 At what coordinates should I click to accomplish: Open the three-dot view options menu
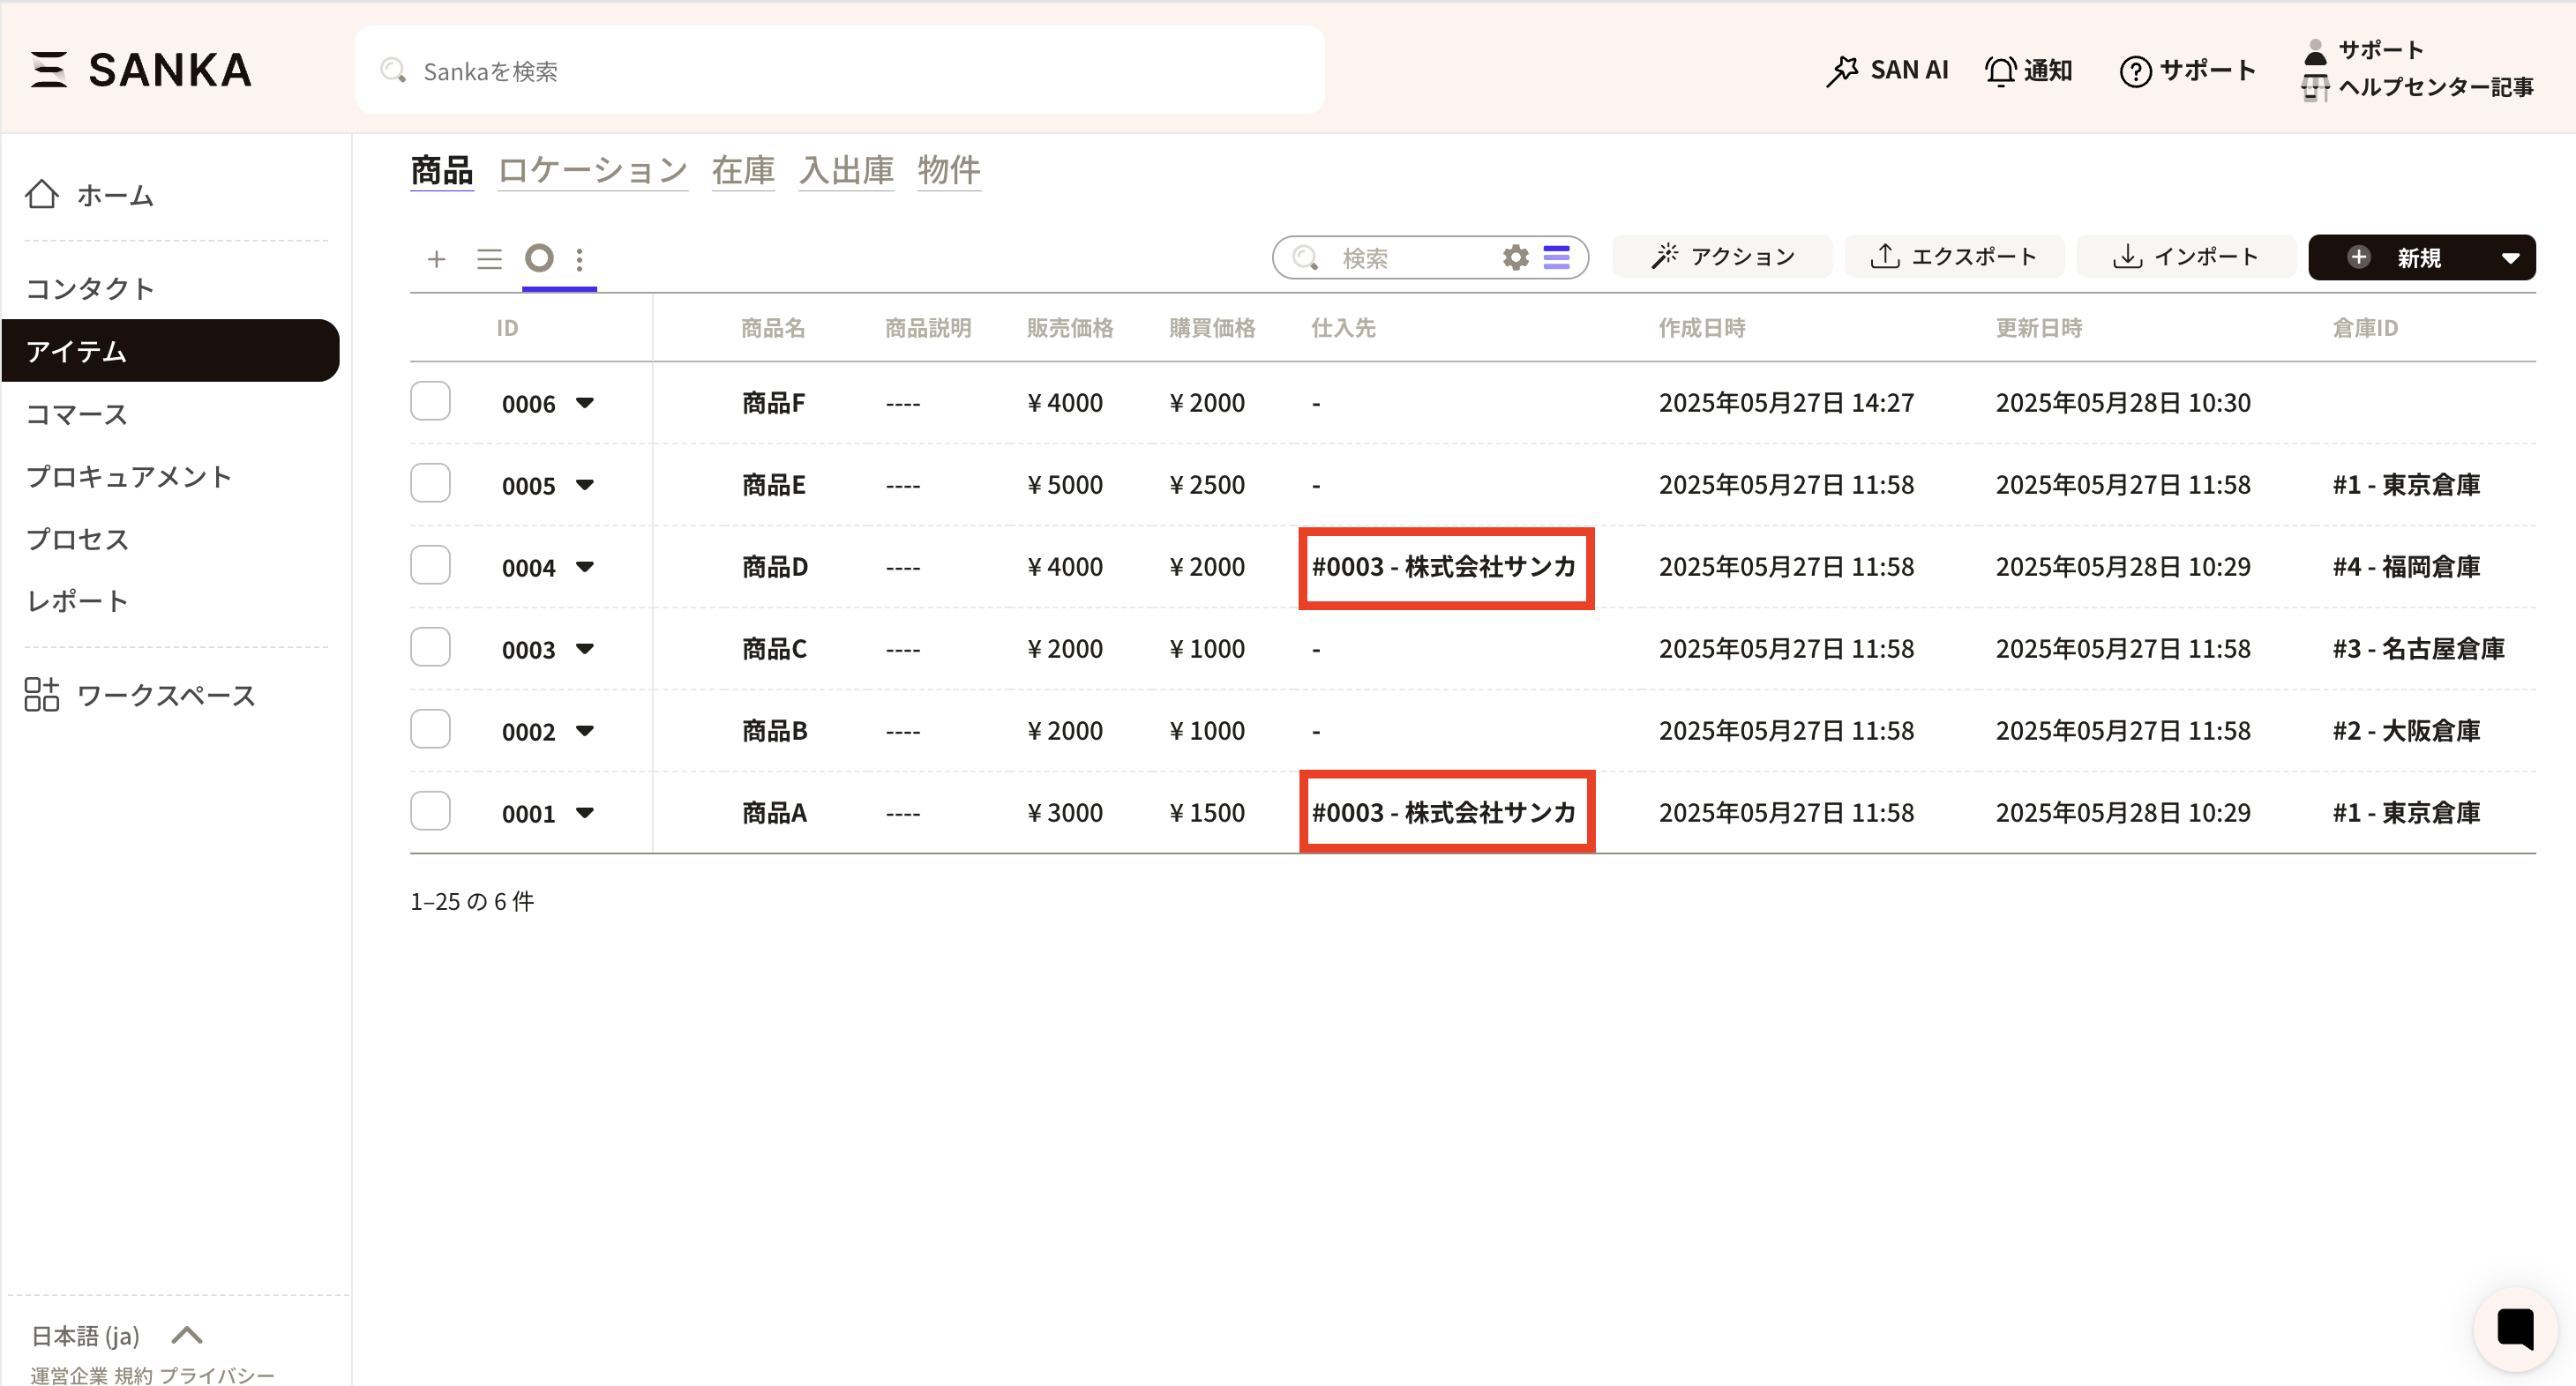point(580,259)
